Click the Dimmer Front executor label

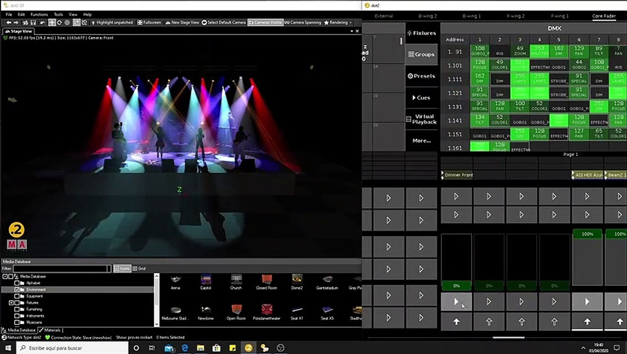[x=458, y=175]
